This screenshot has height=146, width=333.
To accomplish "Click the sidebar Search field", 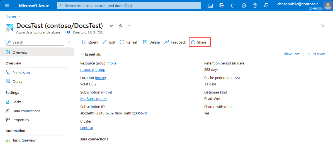I will (35, 42).
